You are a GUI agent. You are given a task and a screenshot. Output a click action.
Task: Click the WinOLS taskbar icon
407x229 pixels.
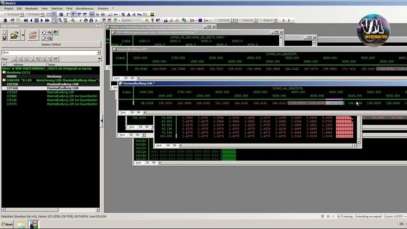click(34, 224)
